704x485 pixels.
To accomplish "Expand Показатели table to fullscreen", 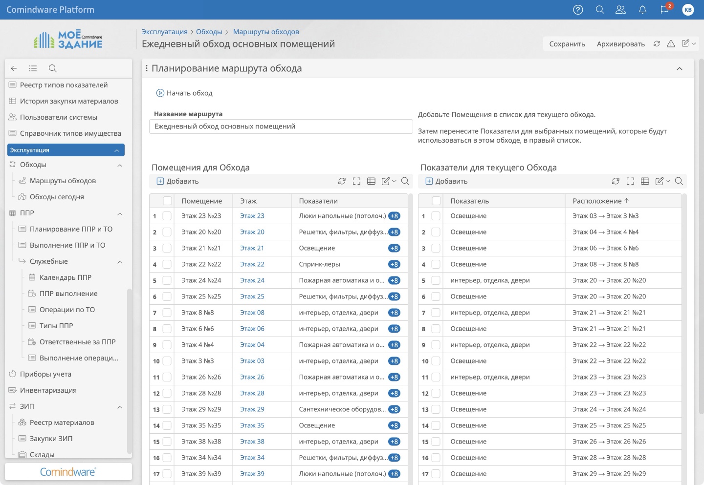I will [630, 181].
